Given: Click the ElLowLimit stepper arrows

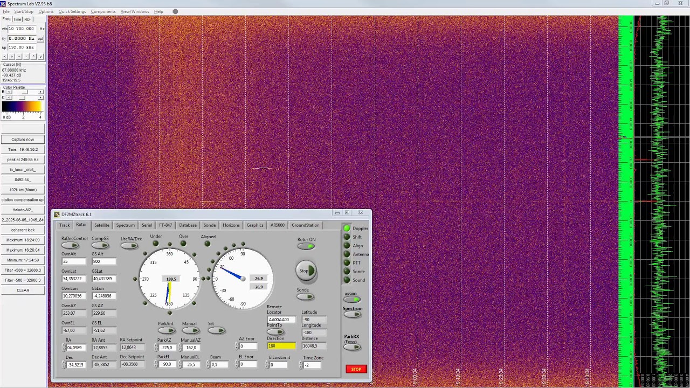Looking at the screenshot, I should point(267,365).
